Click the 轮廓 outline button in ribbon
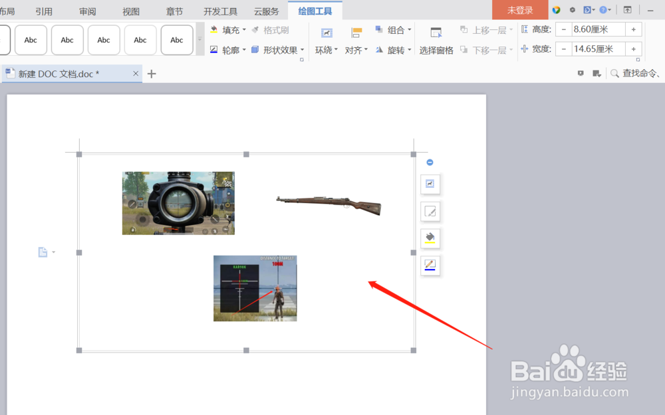Viewport: 665px width, 415px height. [x=225, y=50]
